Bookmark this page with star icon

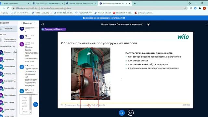coord(185,8)
